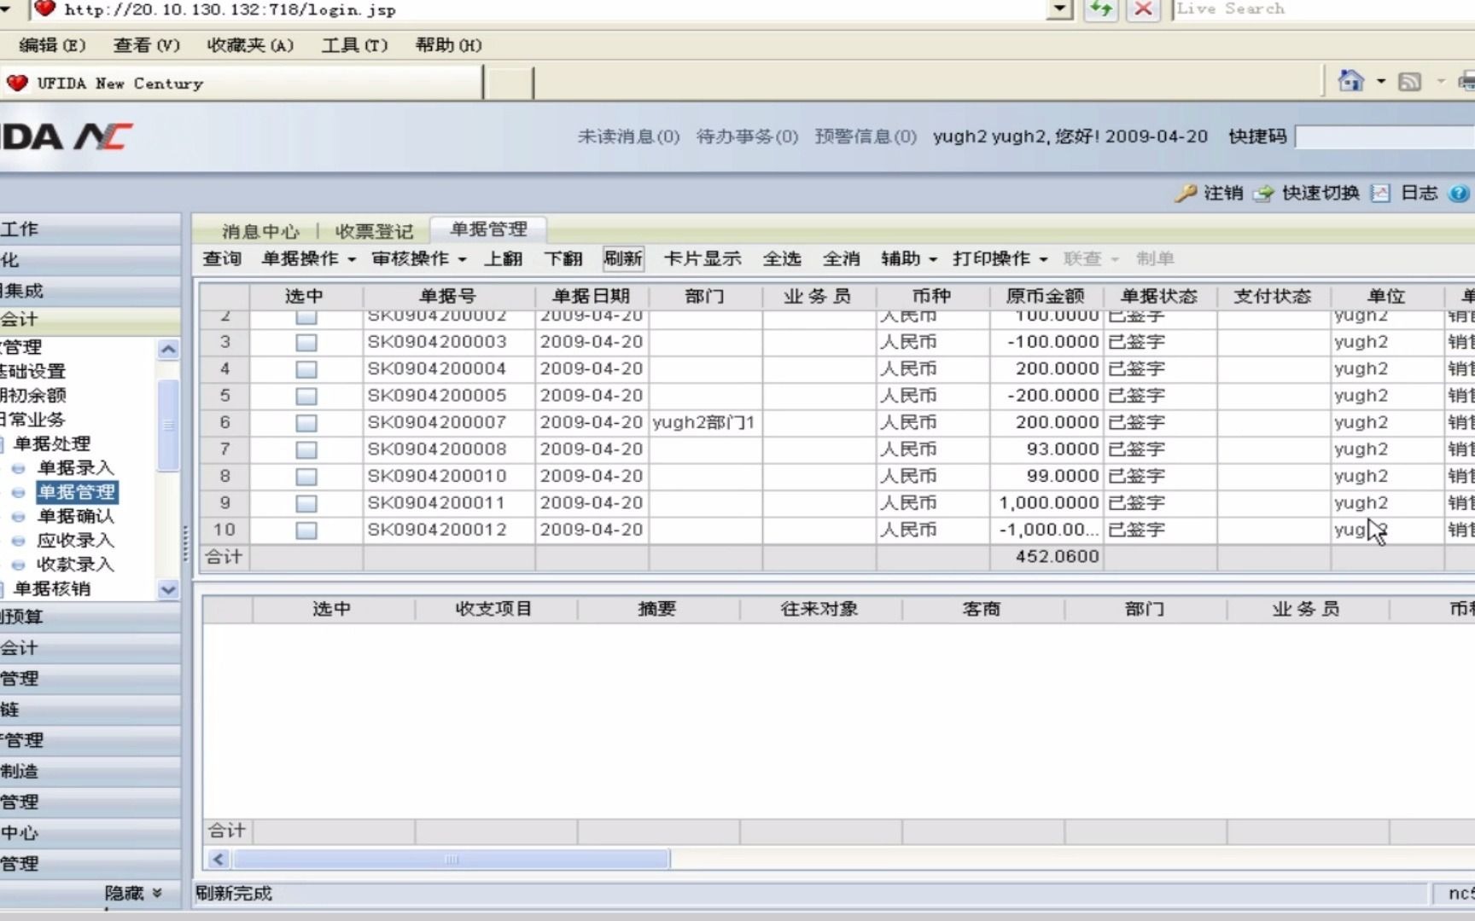Switch to the 消息中心 tab
The height and width of the screenshot is (921, 1475).
[x=260, y=231]
